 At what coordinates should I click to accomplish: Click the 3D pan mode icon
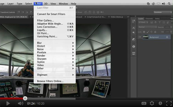click(x=94, y=12)
